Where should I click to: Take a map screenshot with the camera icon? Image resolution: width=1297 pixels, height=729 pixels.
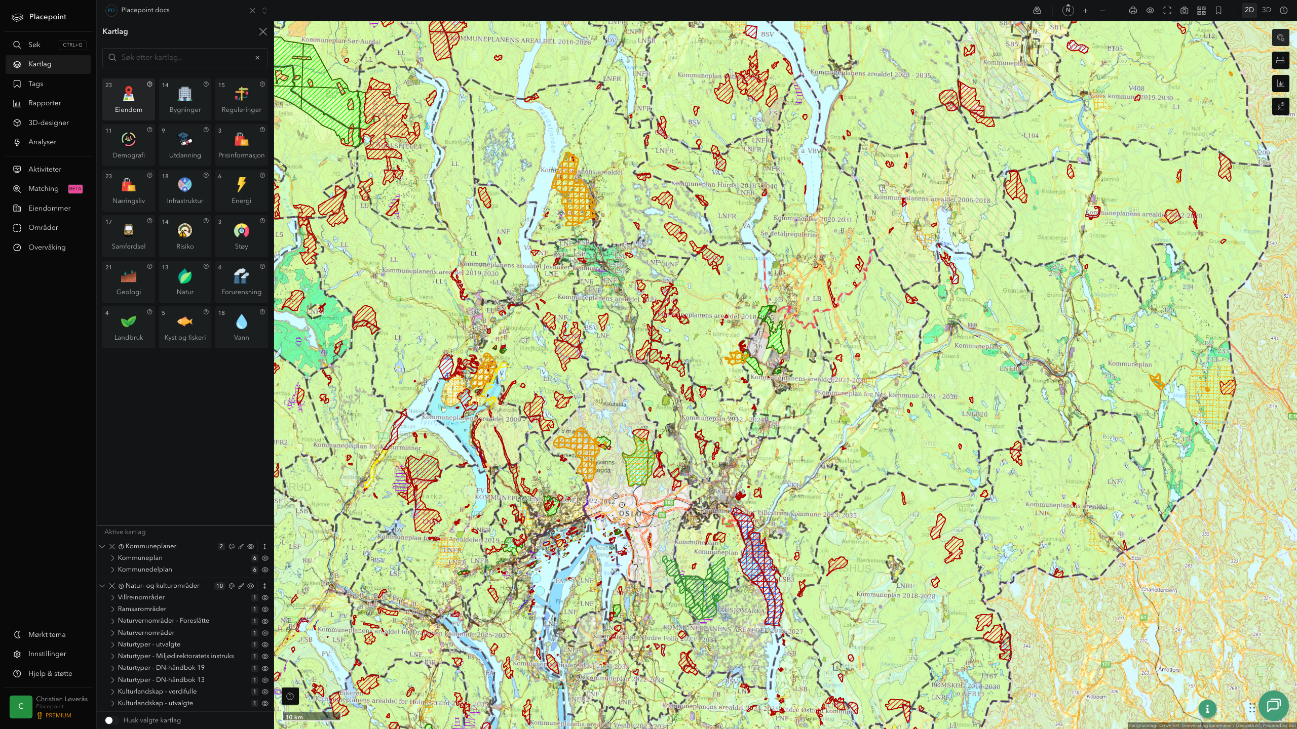(x=1184, y=11)
